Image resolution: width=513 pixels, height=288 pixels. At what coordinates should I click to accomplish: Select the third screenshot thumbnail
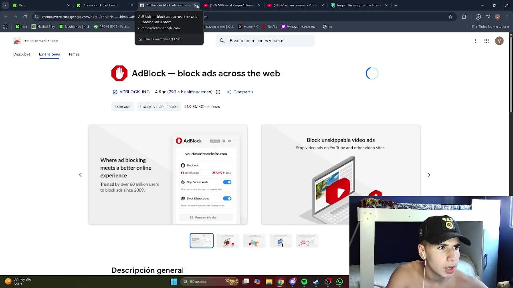(x=254, y=240)
